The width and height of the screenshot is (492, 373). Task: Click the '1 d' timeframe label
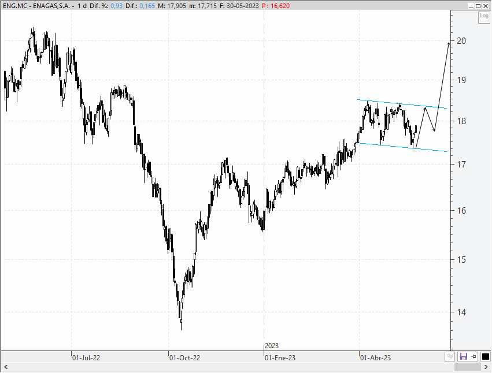pyautogui.click(x=82, y=6)
